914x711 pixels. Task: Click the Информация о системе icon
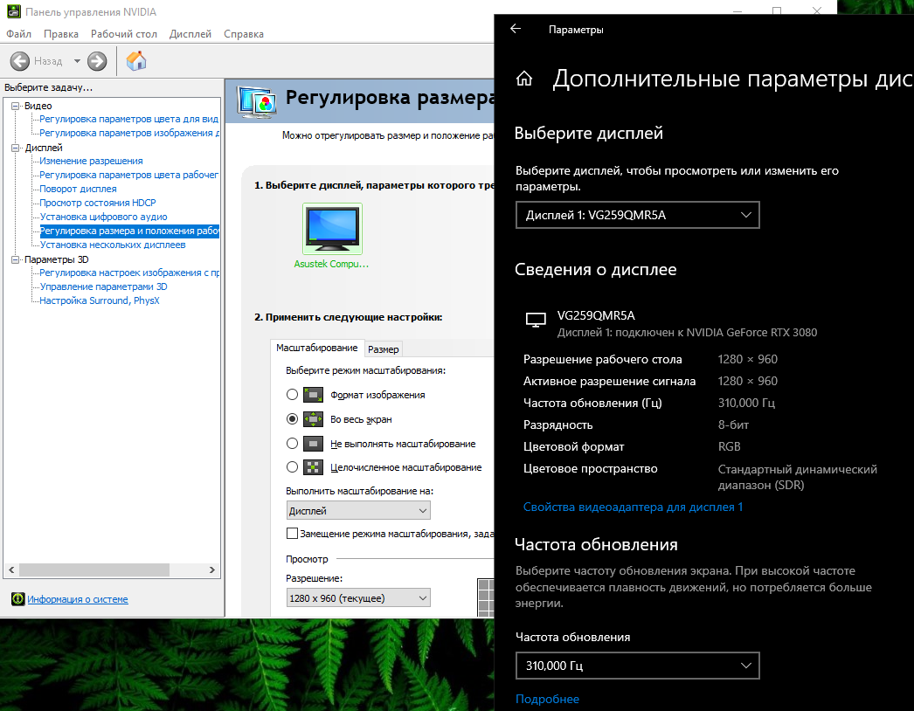18,598
